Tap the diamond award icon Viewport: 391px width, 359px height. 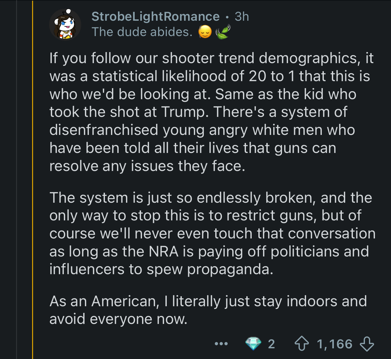(253, 344)
